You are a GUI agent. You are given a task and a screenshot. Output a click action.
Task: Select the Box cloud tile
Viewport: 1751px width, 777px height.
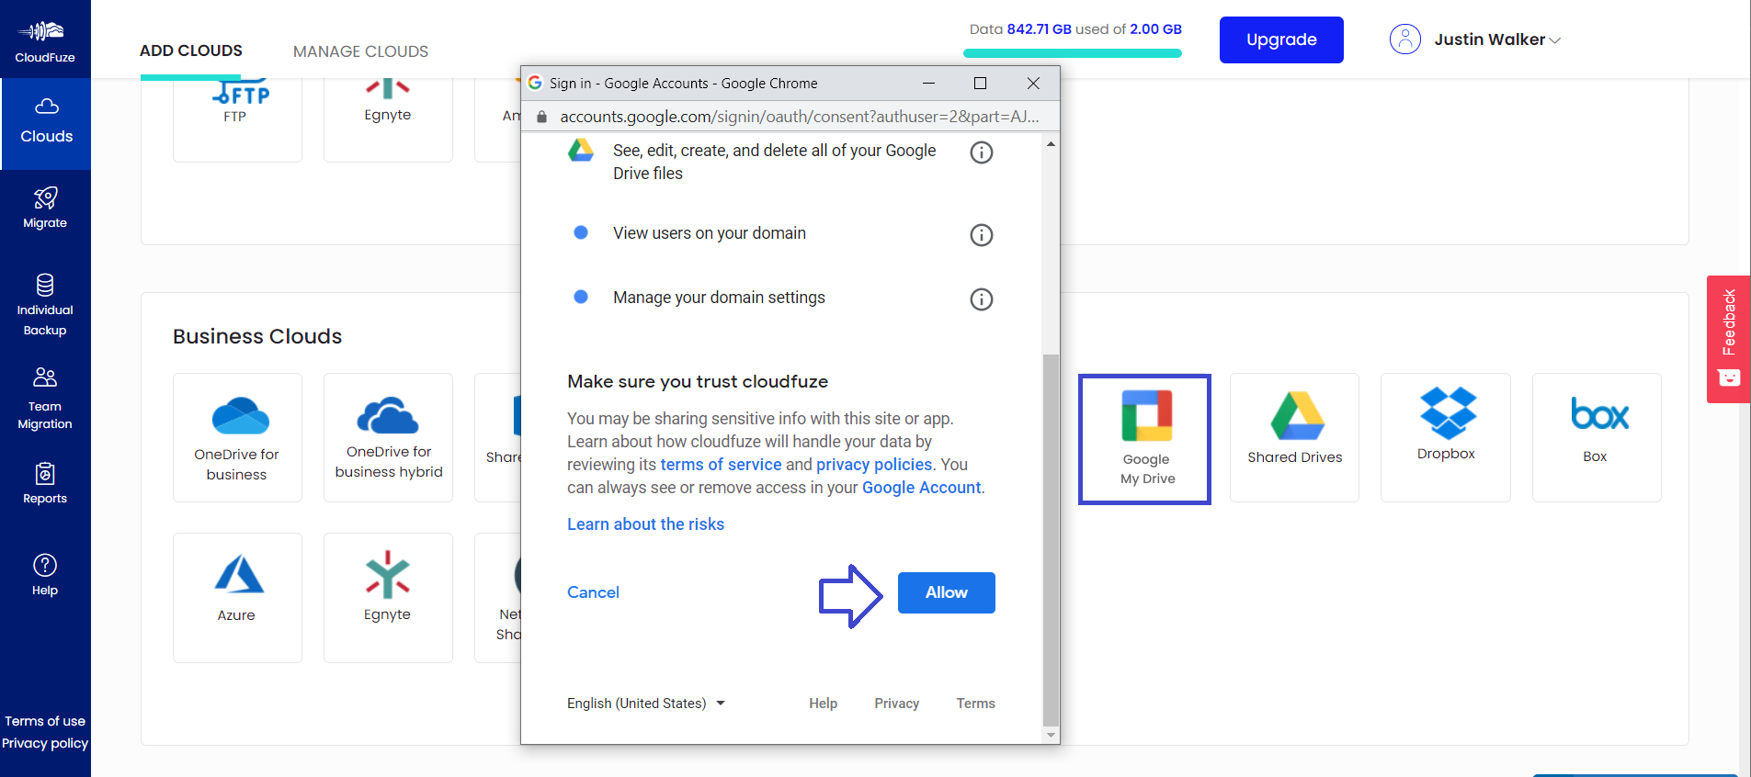(x=1597, y=437)
